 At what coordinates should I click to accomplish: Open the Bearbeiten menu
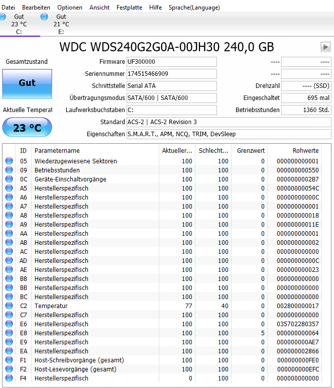36,8
